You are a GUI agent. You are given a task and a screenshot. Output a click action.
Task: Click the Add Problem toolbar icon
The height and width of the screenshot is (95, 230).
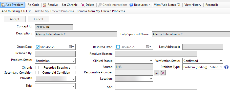[3, 5]
